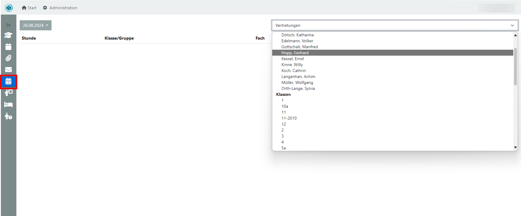The width and height of the screenshot is (521, 216).
Task: Click the Fach column header
Action: (x=260, y=38)
